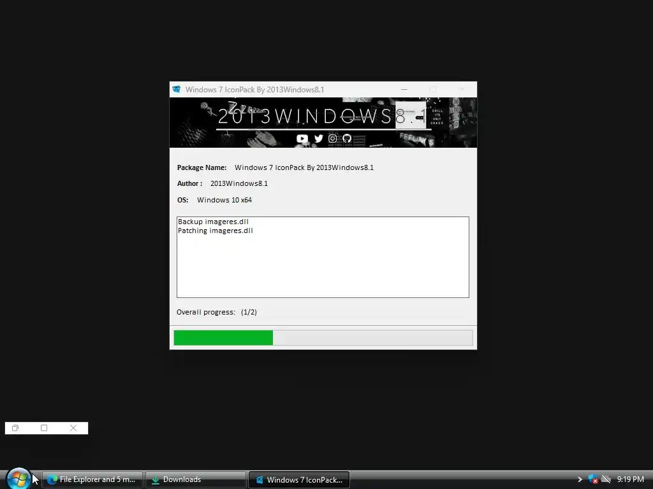Click the green overall progress bar
653x489 pixels.
pos(323,337)
